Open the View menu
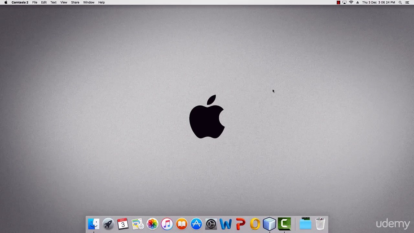Screen dimensions: 414x233 coord(64,2)
